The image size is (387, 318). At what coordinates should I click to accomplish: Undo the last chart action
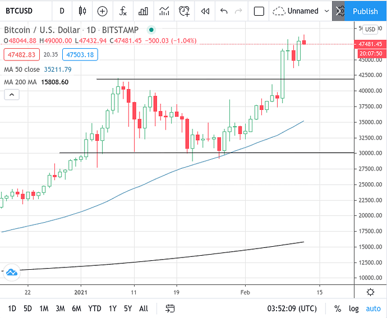click(224, 11)
